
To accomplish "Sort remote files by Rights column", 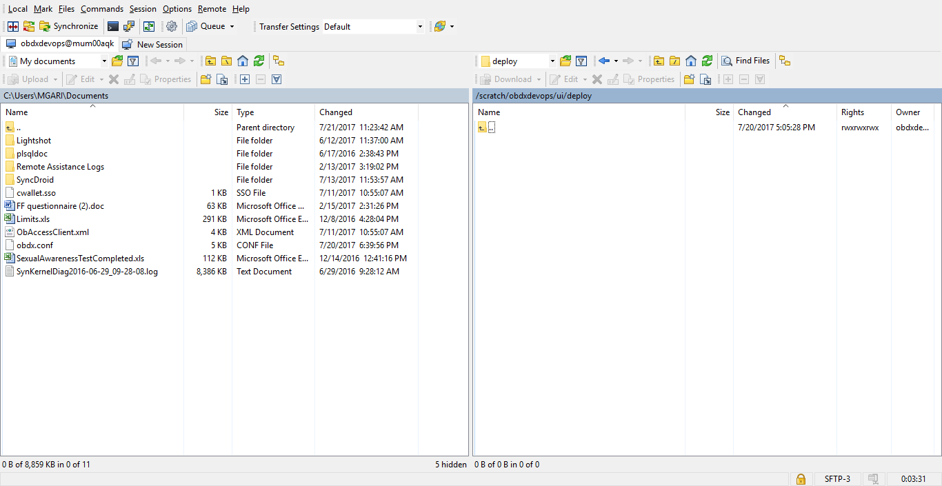I will (x=862, y=112).
